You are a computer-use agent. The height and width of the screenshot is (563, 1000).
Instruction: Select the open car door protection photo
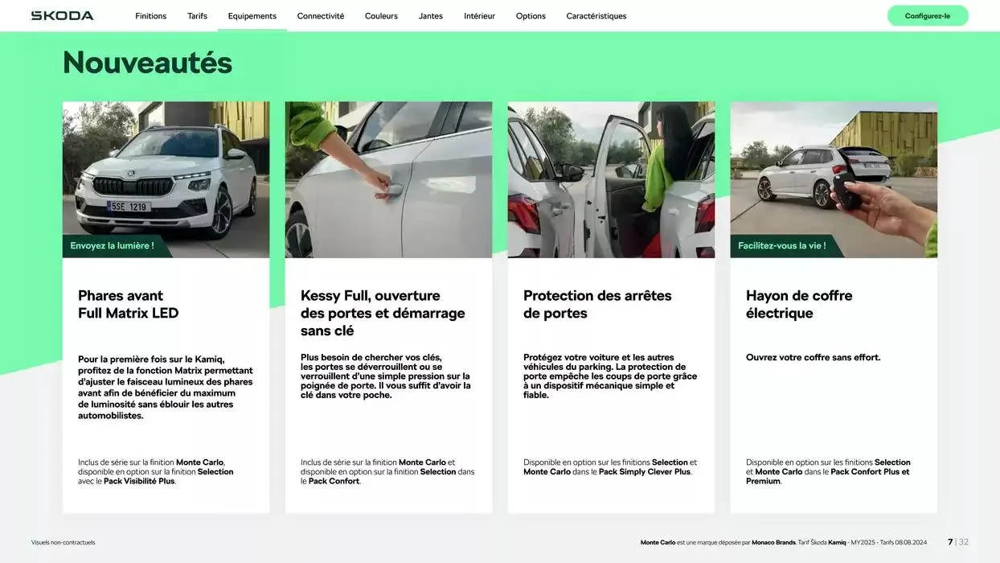click(x=611, y=179)
